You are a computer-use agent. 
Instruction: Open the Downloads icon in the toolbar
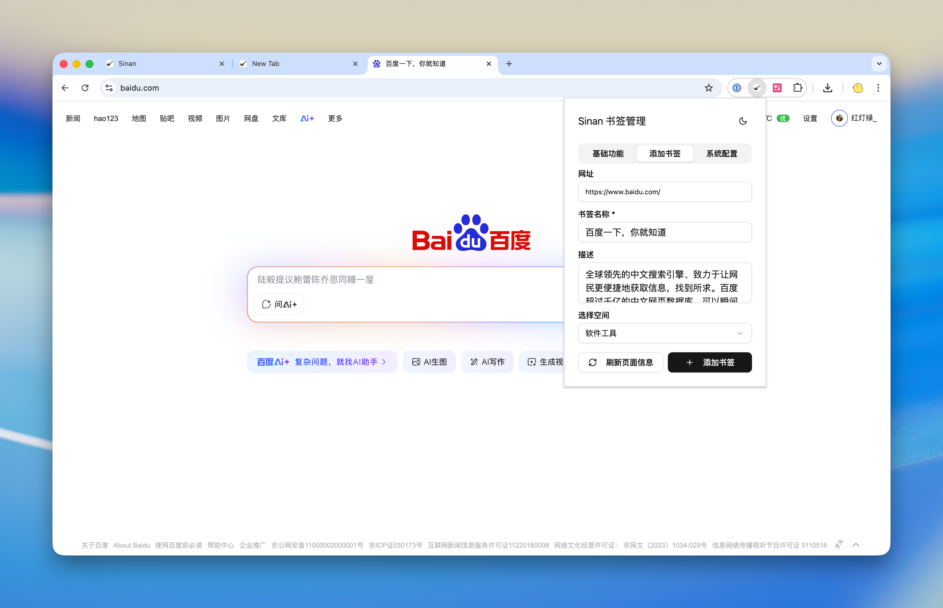[x=827, y=88]
